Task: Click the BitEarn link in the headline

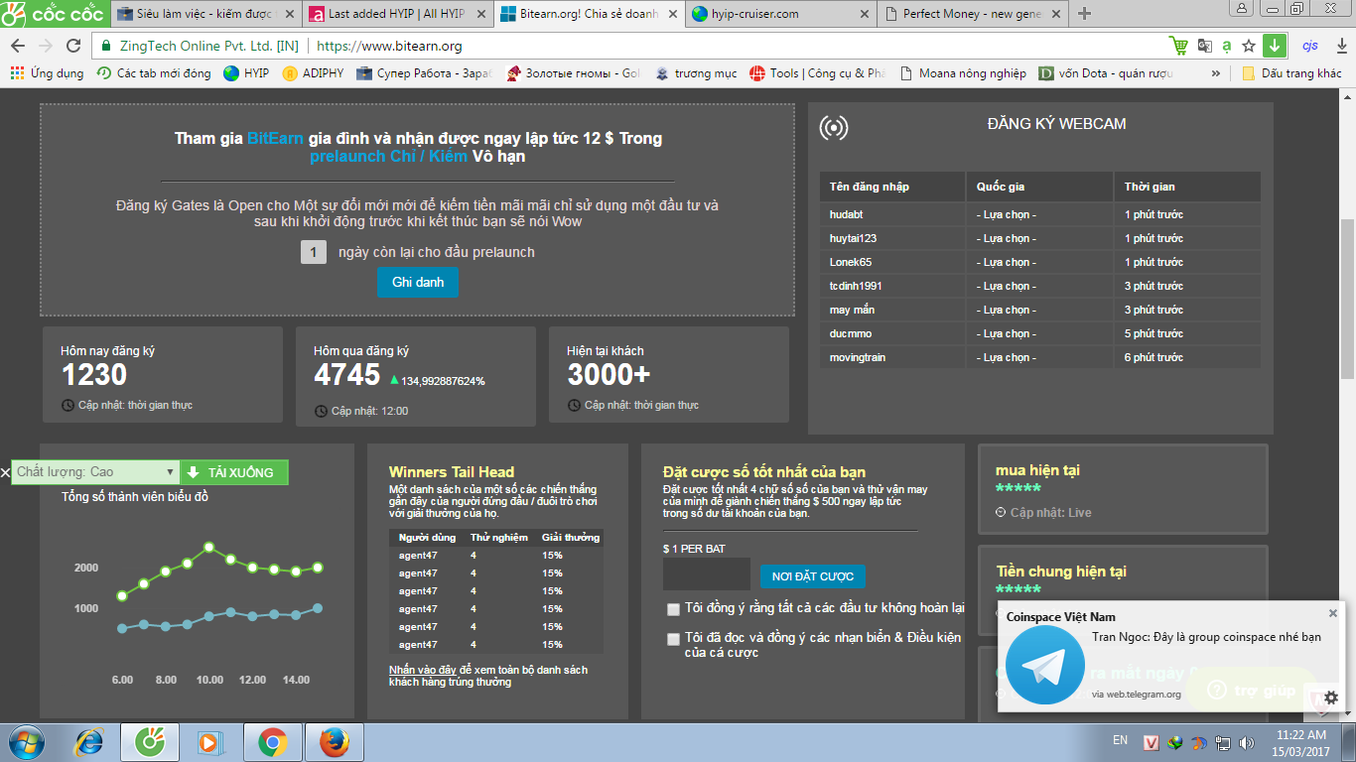Action: tap(276, 138)
